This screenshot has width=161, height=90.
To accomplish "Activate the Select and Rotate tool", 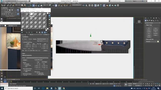I will click(36, 5).
